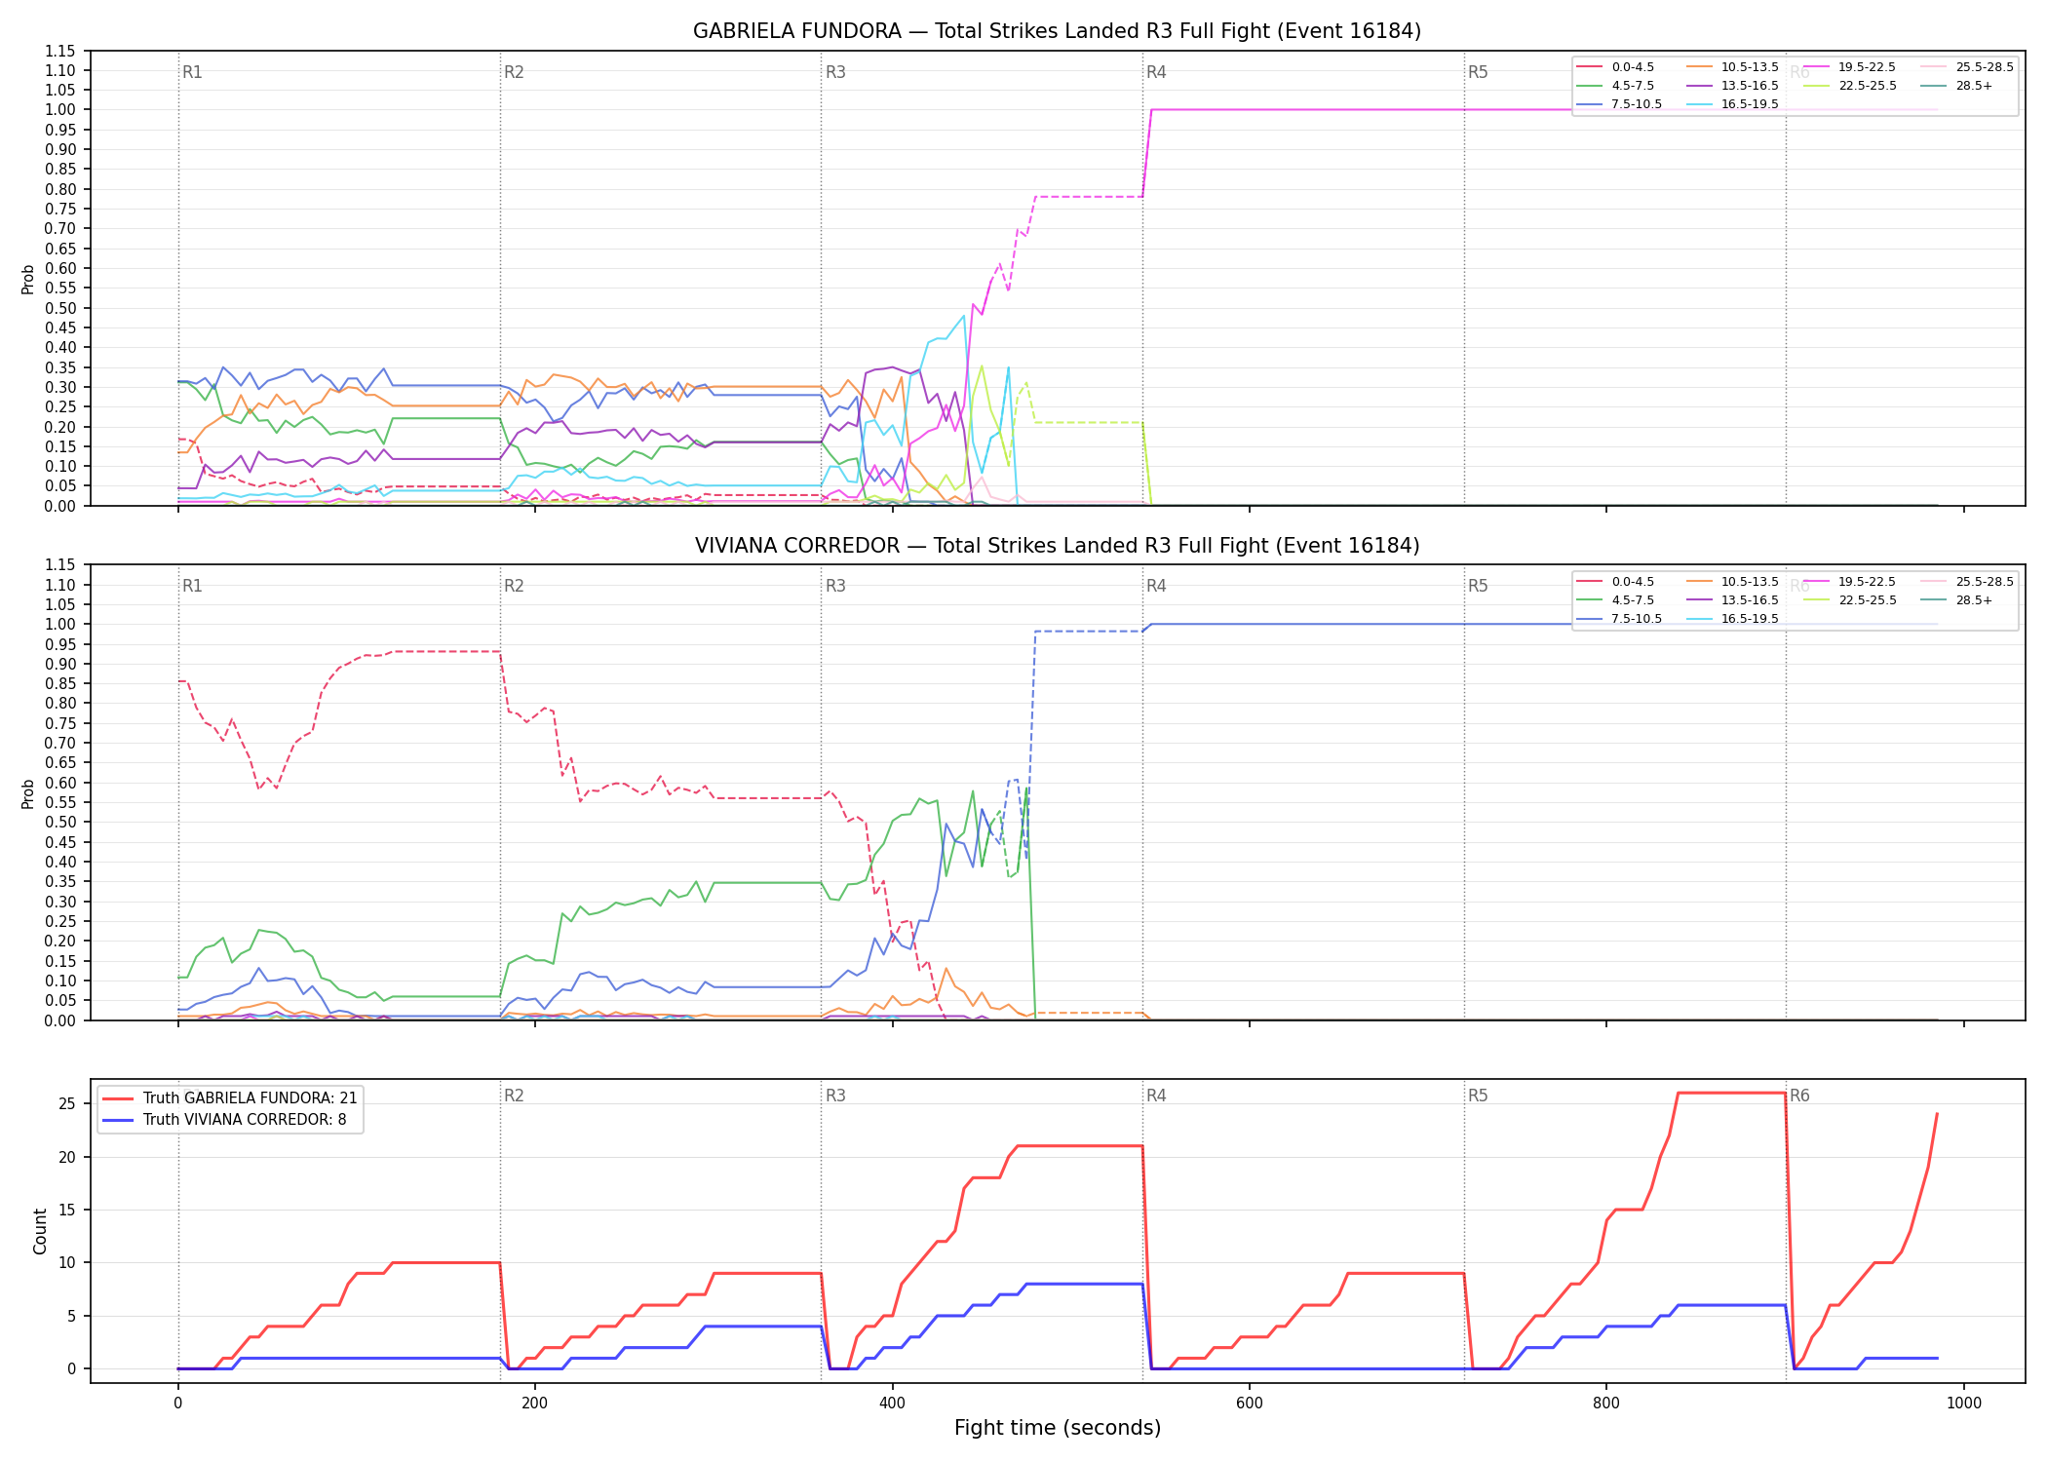Click the Prob y-axis label of top chart
Screen dimensions: 2047x1462
click(x=27, y=280)
